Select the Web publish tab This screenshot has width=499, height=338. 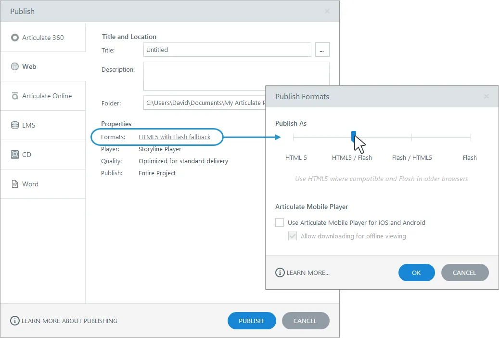pos(43,66)
